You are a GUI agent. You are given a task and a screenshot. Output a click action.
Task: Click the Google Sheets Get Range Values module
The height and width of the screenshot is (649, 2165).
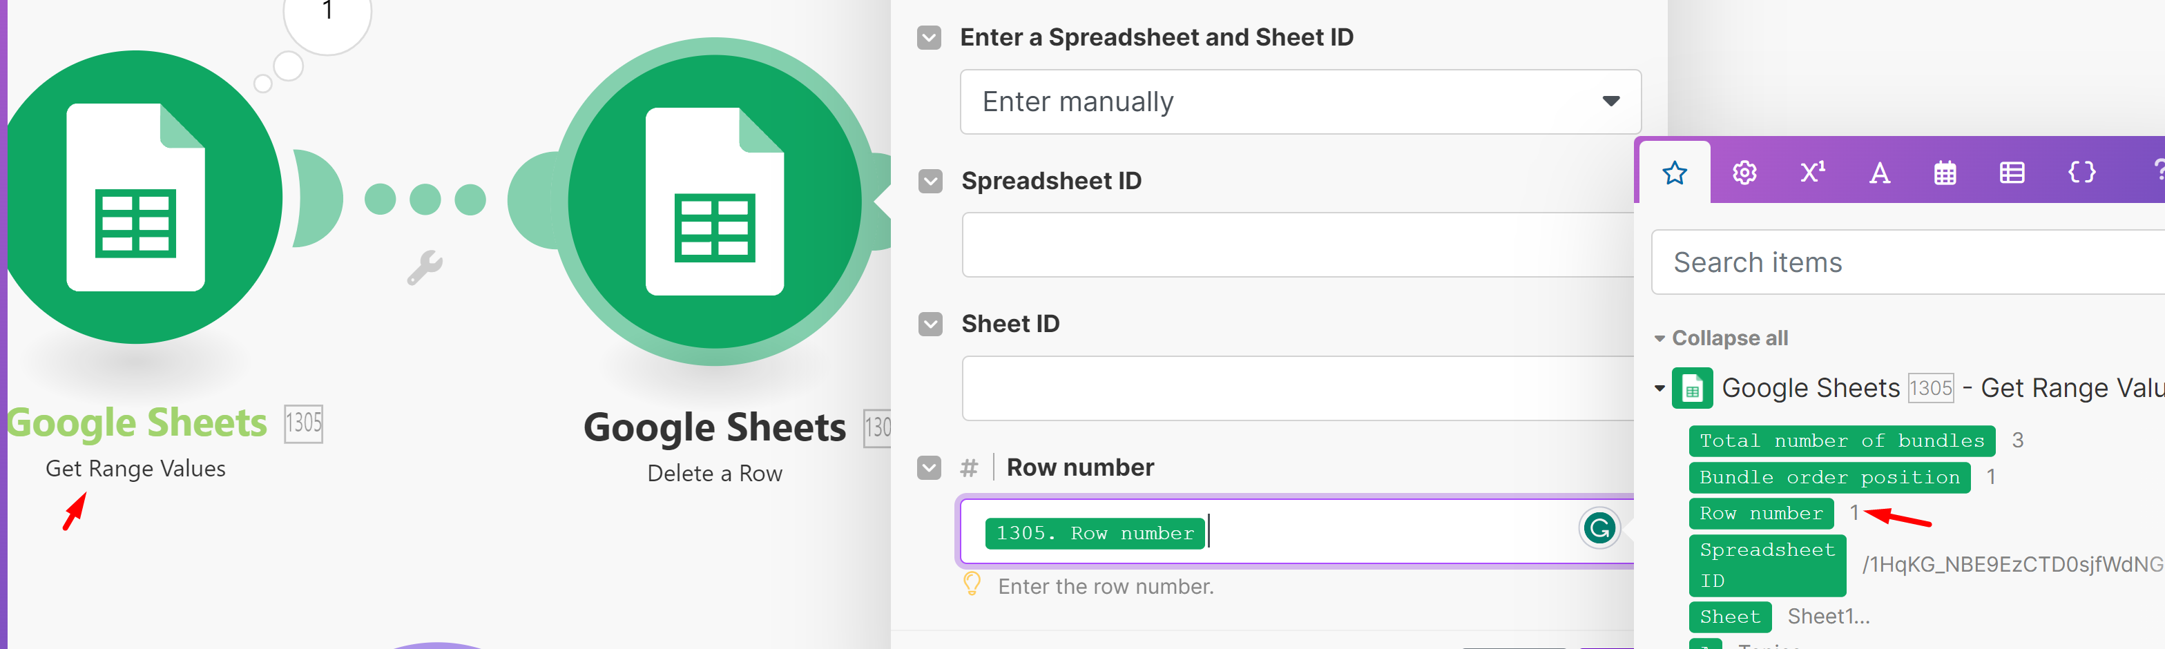(x=136, y=197)
